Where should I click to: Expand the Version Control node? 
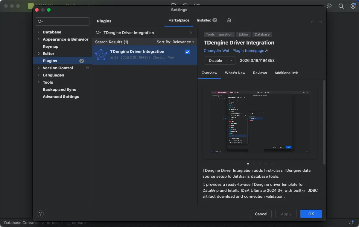[39, 68]
